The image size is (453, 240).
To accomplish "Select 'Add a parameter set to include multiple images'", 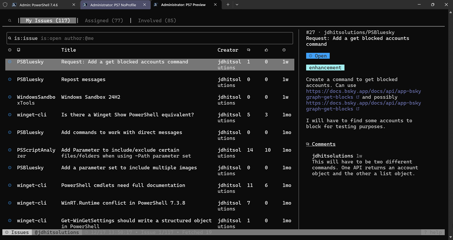I will point(129,168).
